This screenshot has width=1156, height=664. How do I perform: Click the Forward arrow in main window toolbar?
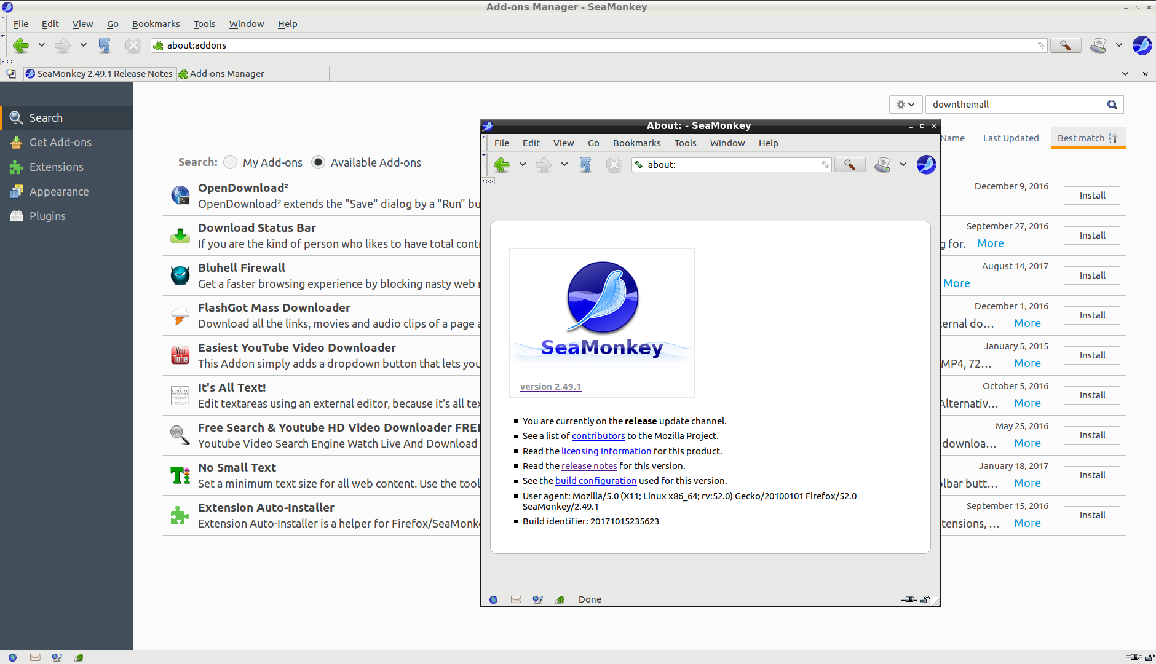[x=63, y=45]
